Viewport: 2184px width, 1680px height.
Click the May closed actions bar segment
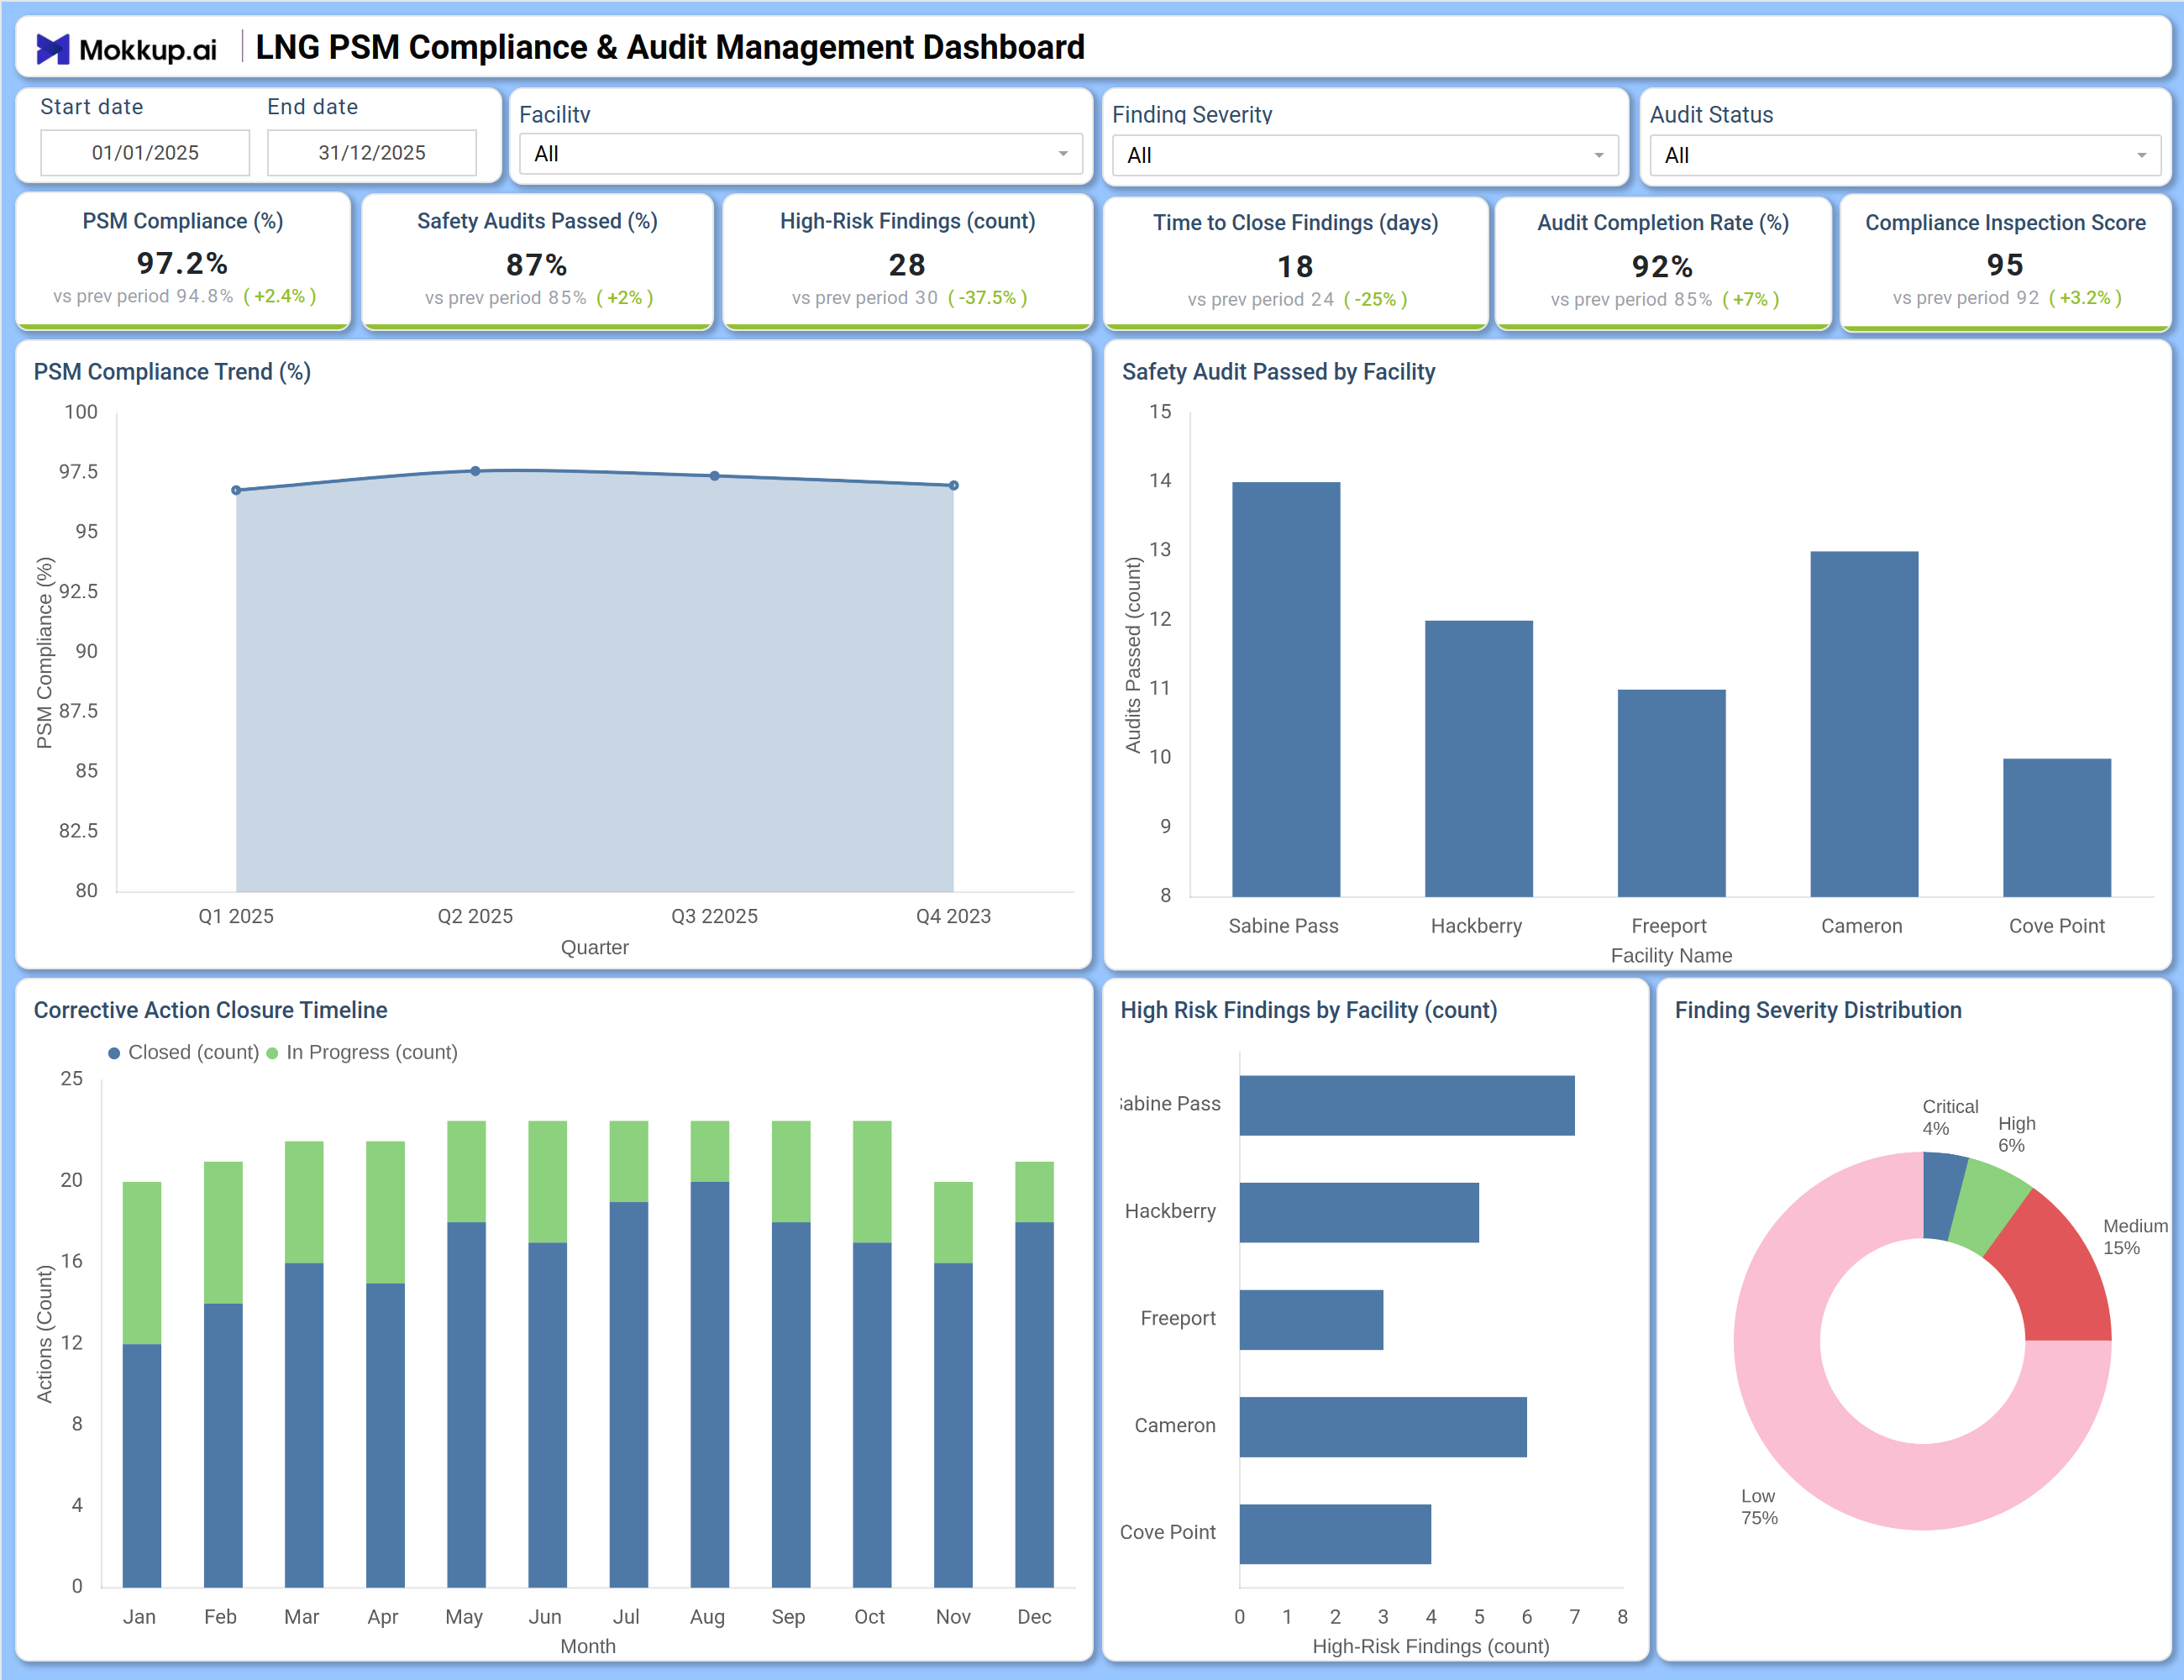tap(466, 1404)
